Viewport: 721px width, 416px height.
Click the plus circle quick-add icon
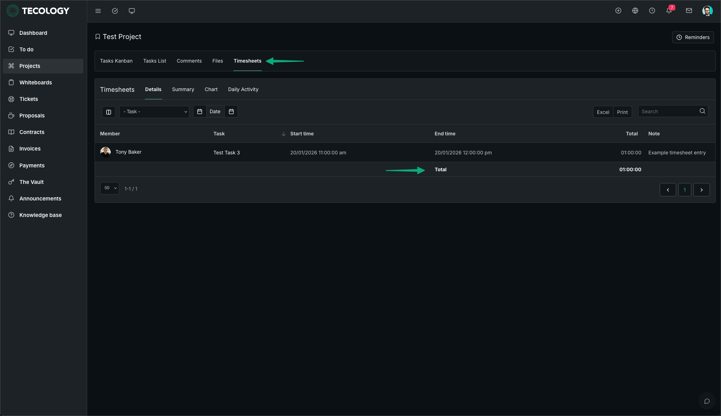(x=618, y=11)
